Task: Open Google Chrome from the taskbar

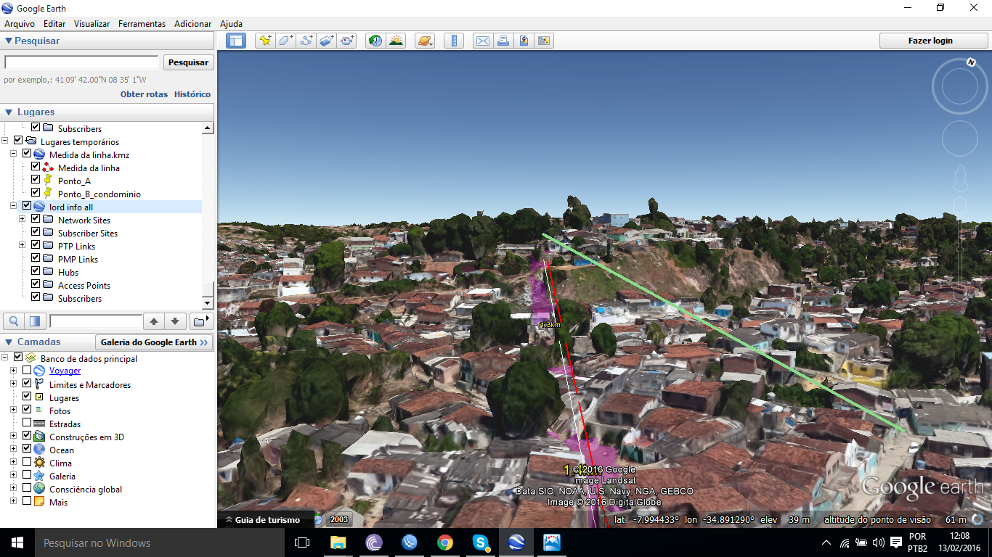Action: (445, 542)
